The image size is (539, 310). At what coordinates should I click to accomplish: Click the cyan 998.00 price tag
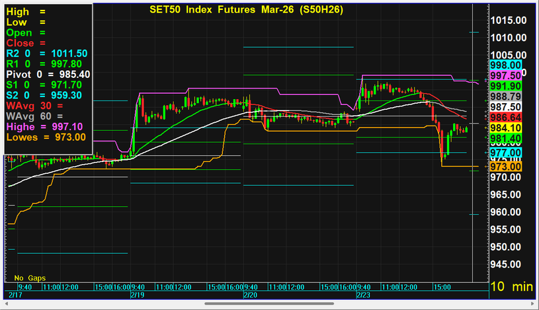tap(506, 65)
